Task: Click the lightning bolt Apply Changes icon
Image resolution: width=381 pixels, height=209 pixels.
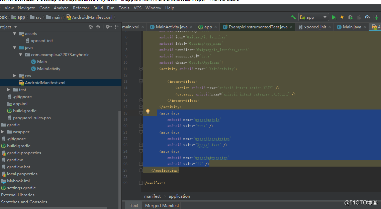Action: click(x=342, y=17)
